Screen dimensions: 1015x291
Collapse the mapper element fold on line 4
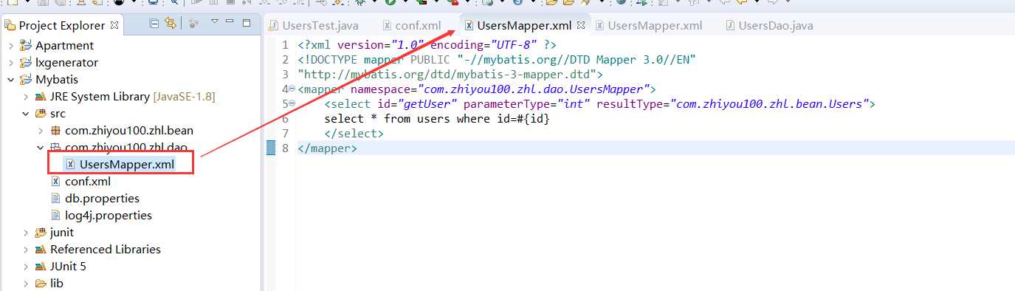point(292,89)
